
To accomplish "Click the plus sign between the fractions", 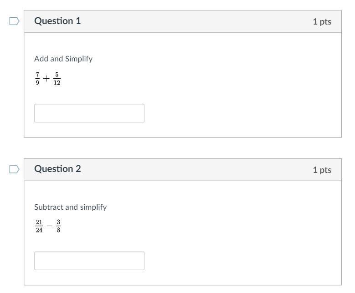I will (x=46, y=79).
